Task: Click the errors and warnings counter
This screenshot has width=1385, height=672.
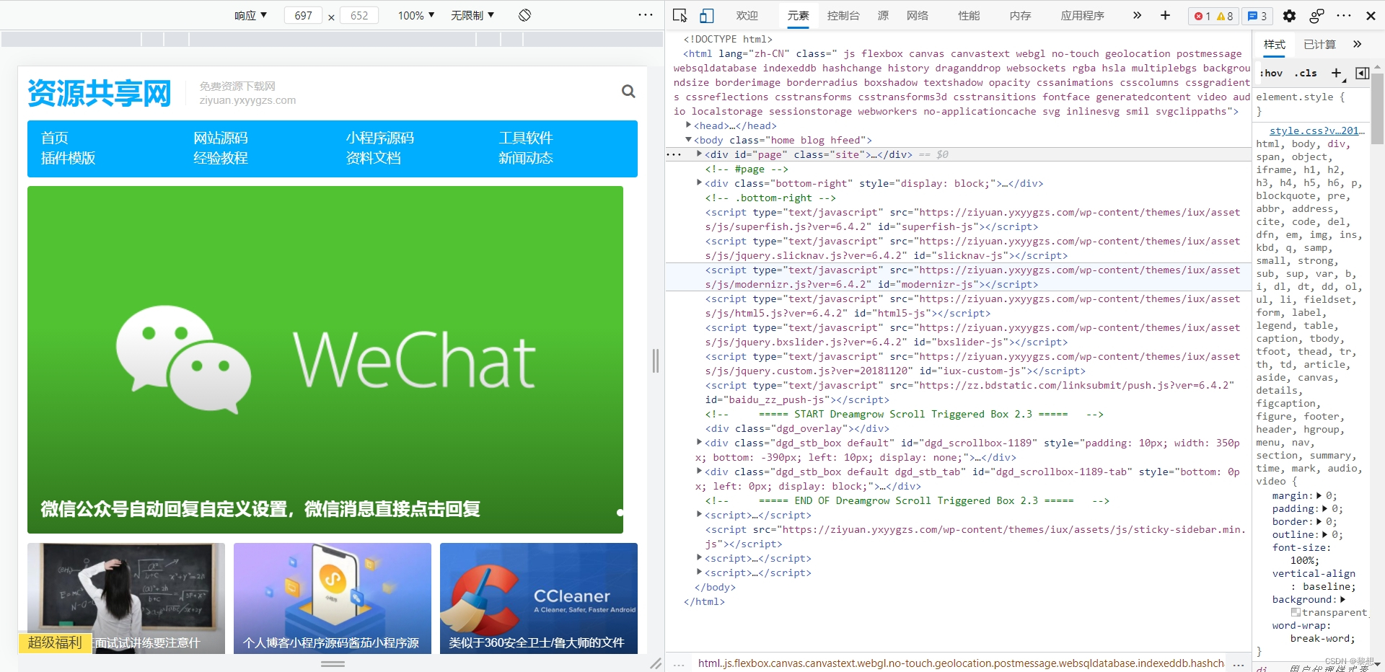Action: [x=1213, y=16]
